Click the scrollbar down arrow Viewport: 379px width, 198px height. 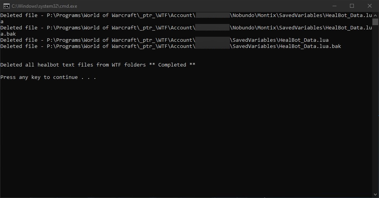pyautogui.click(x=375, y=195)
